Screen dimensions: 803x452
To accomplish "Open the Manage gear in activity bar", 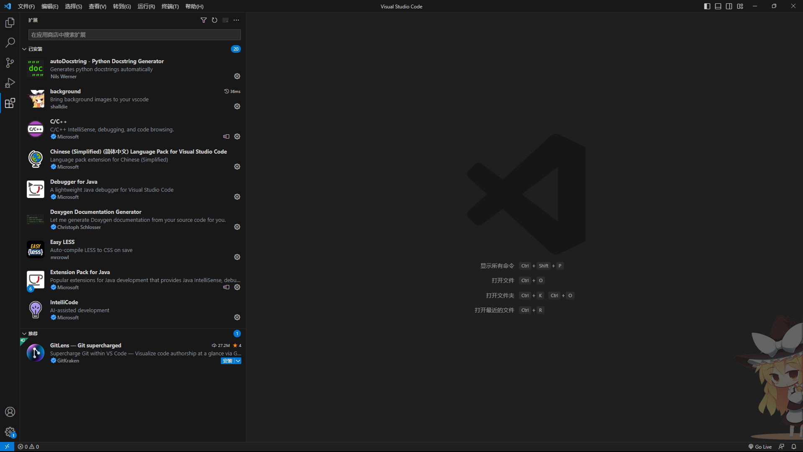I will click(x=10, y=432).
